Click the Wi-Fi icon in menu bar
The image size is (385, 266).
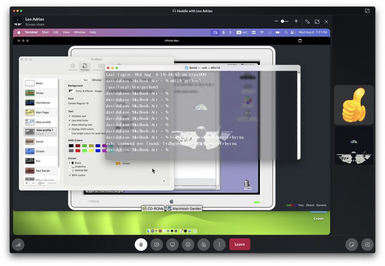click(x=262, y=32)
